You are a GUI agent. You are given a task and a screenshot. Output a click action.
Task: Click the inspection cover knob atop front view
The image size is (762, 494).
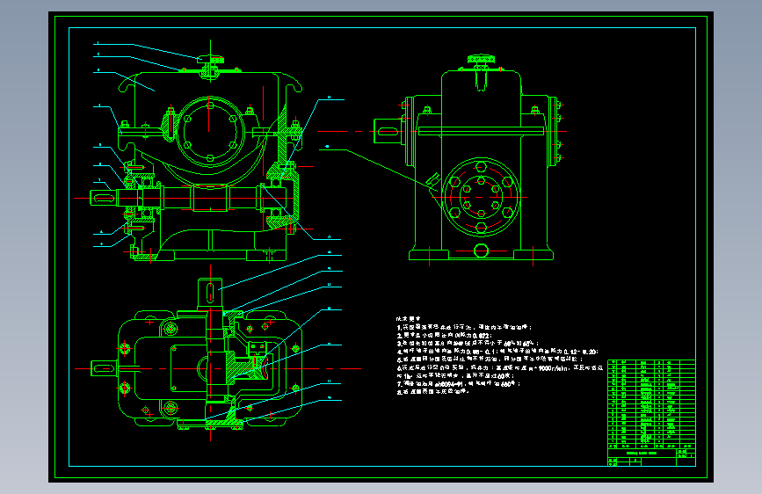210,61
